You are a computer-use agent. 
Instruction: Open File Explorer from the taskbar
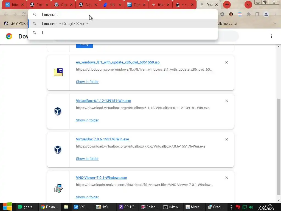click(66, 207)
